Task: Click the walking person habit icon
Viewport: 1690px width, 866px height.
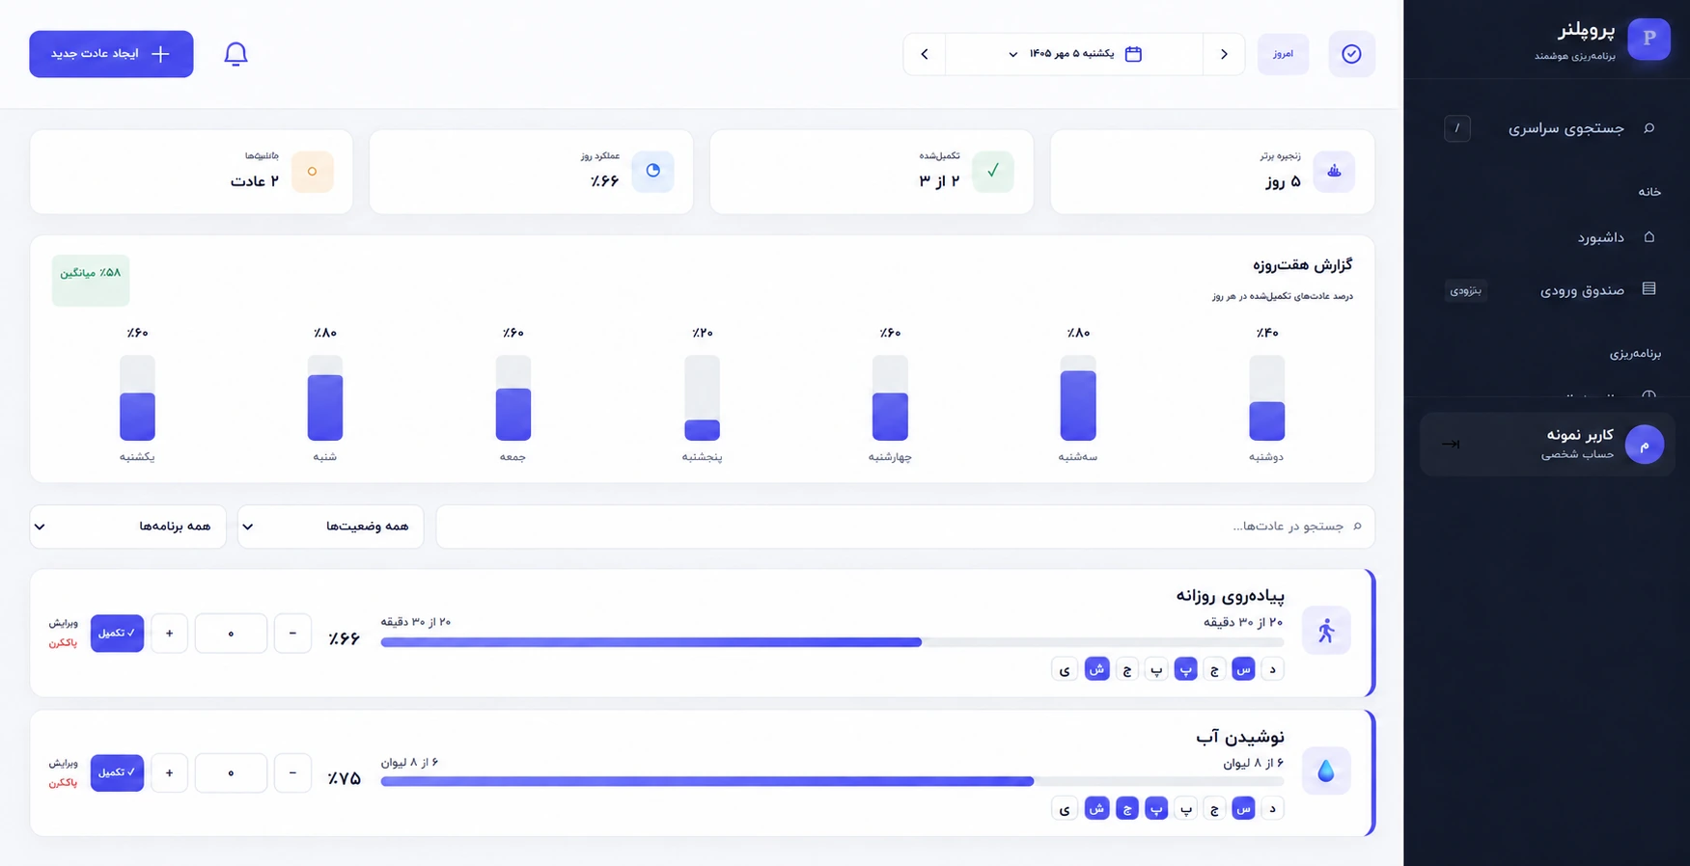Action: pos(1326,631)
